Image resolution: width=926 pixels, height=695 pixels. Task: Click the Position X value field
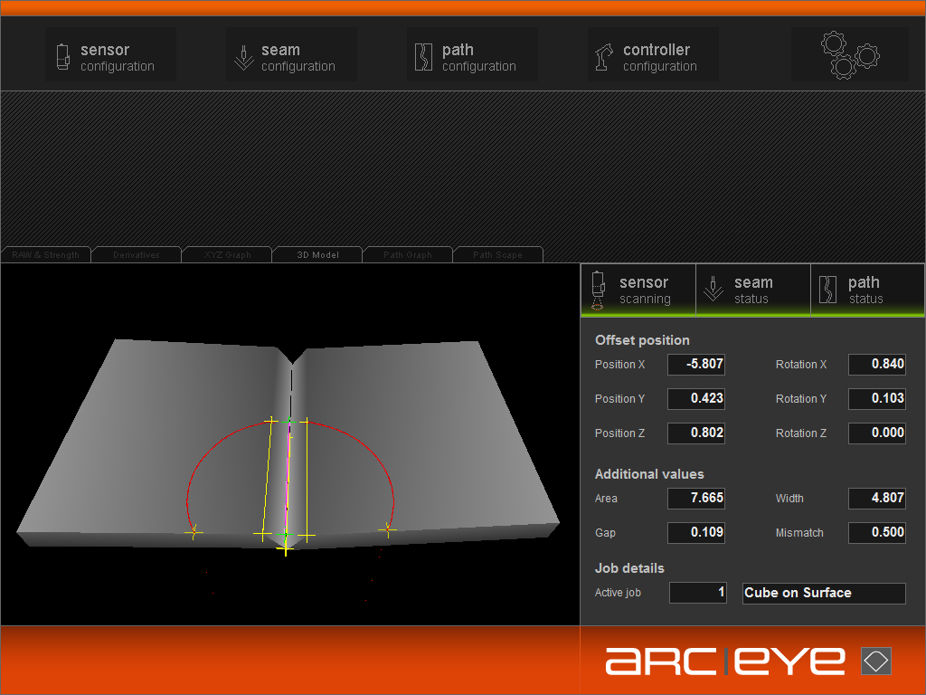click(696, 365)
